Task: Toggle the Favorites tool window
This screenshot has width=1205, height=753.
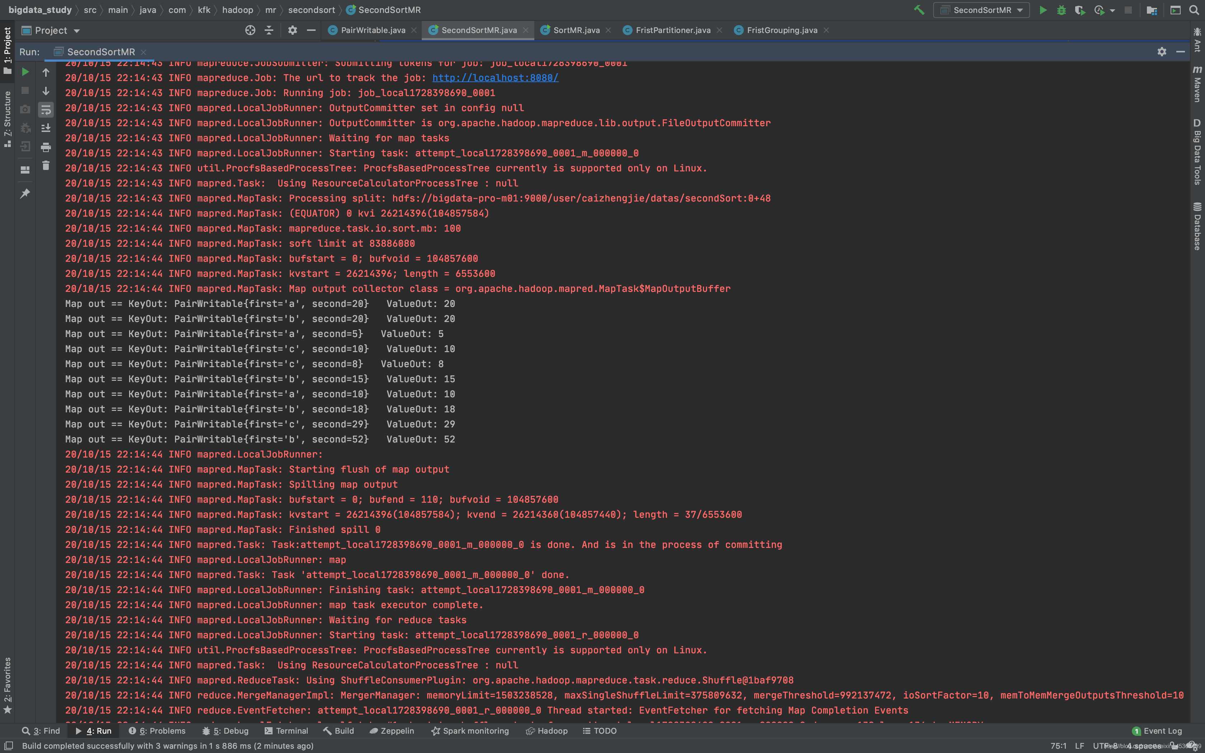Action: (7, 685)
